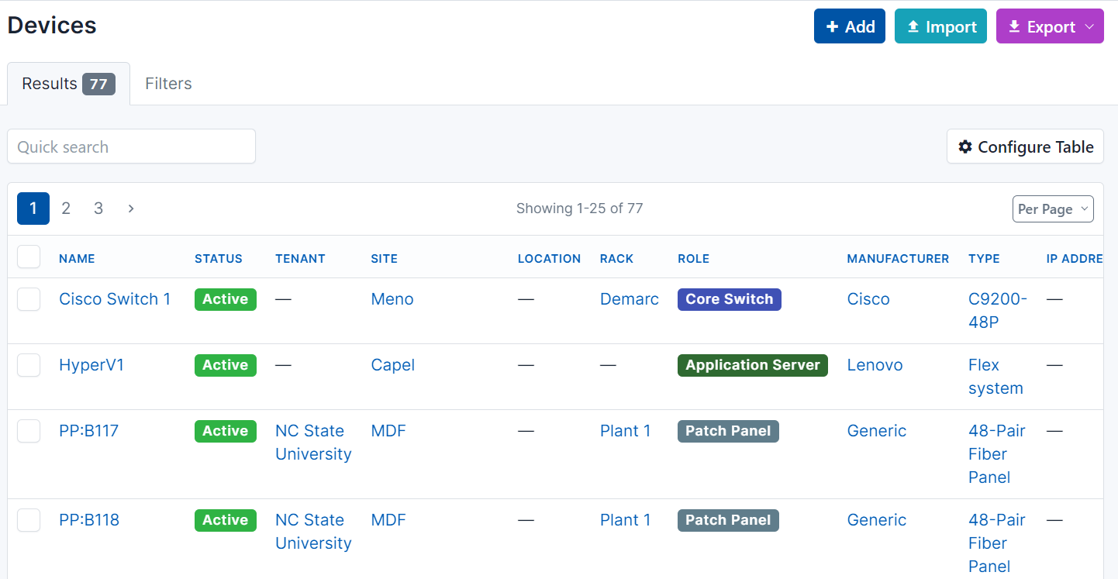Switch to the Filters tab
This screenshot has width=1118, height=579.
coord(168,84)
